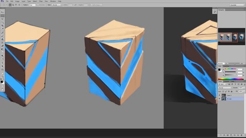Open the Fill slider arrow
This screenshot has width=246, height=138.
244,91
